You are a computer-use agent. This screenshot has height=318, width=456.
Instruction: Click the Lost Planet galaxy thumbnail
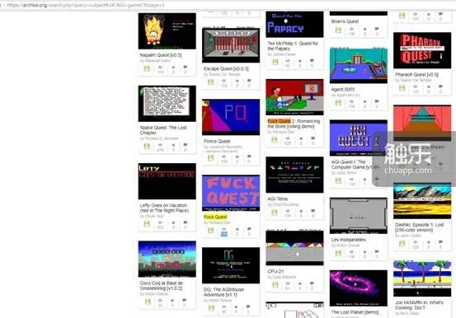(359, 288)
